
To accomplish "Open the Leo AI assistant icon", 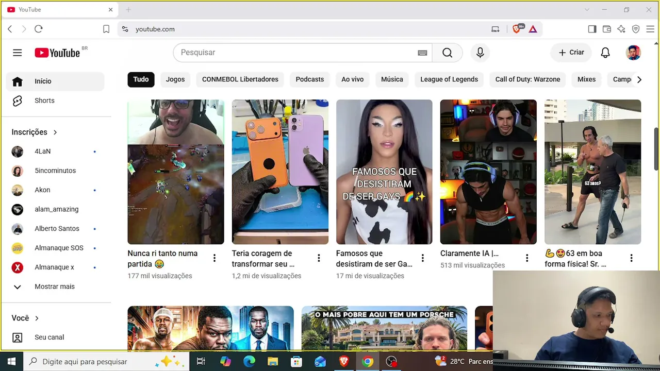I will pyautogui.click(x=621, y=29).
